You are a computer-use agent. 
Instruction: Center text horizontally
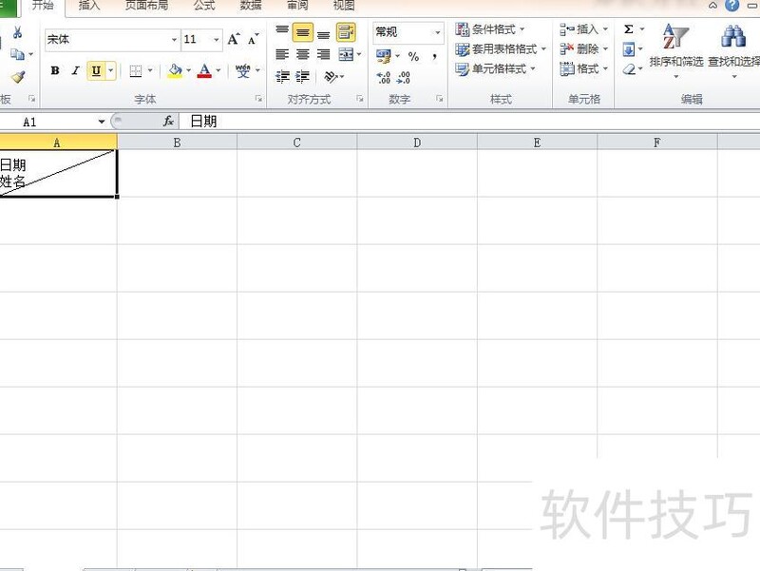[x=303, y=54]
